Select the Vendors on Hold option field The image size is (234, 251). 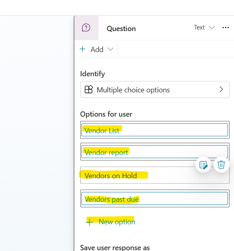coord(155,175)
